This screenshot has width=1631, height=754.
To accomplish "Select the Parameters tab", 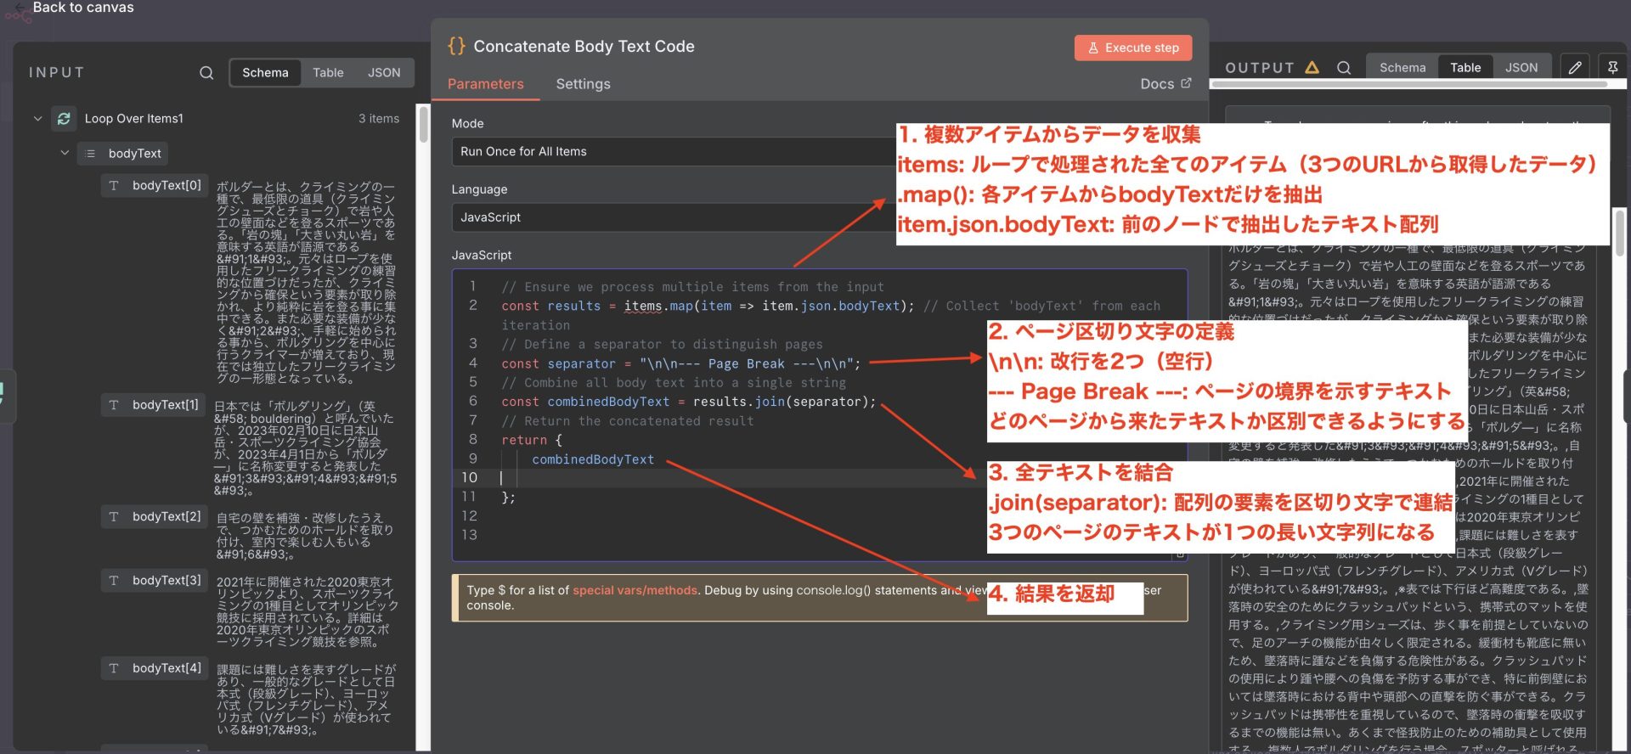I will (x=485, y=84).
